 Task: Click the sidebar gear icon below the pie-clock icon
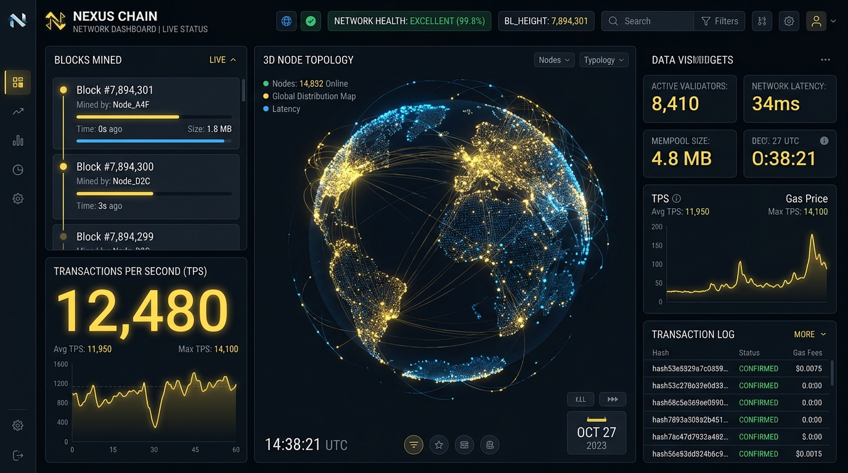point(18,199)
